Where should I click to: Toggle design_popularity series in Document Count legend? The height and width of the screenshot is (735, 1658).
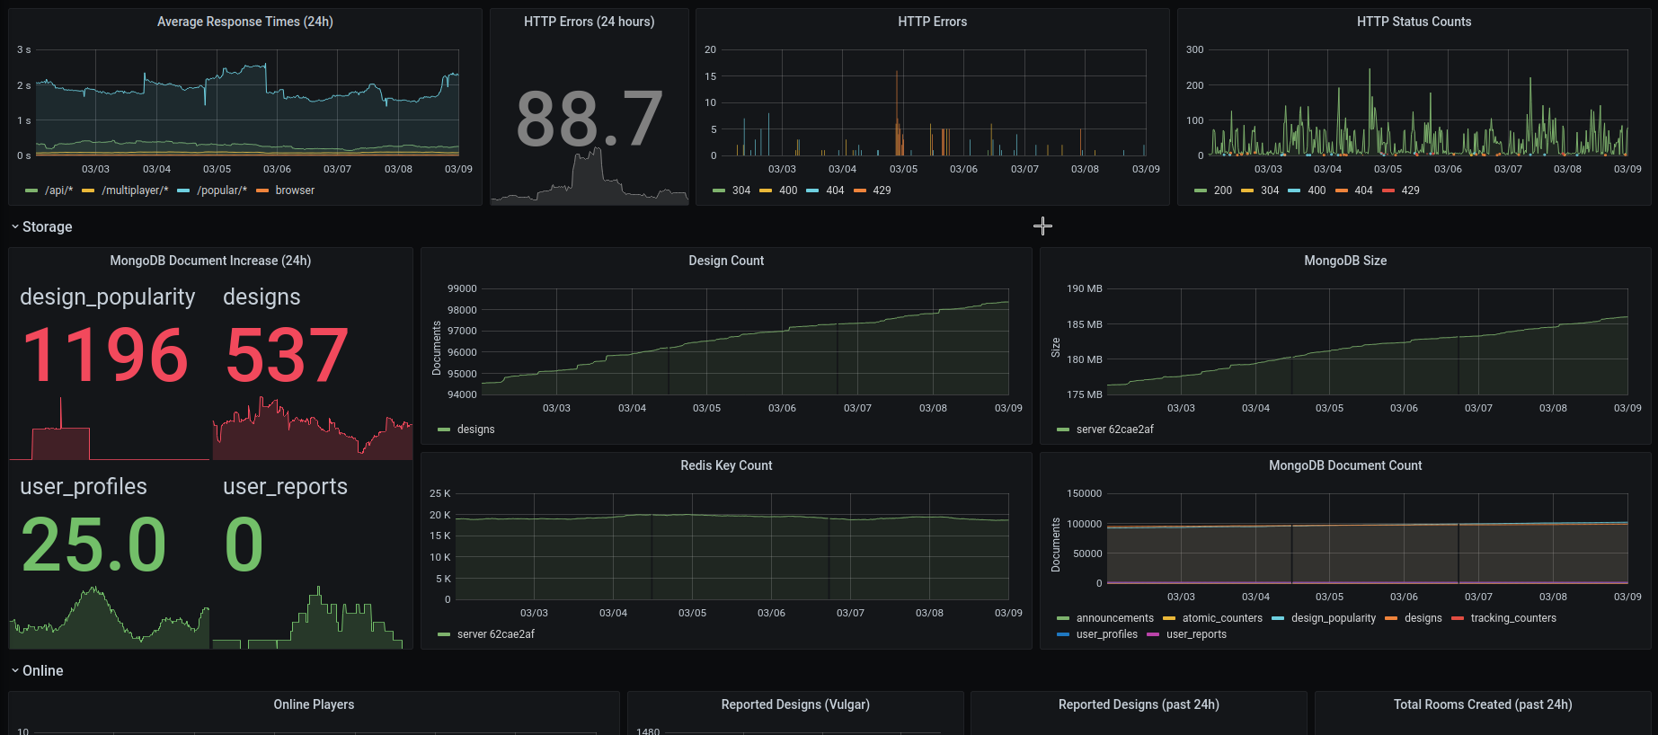click(1334, 618)
